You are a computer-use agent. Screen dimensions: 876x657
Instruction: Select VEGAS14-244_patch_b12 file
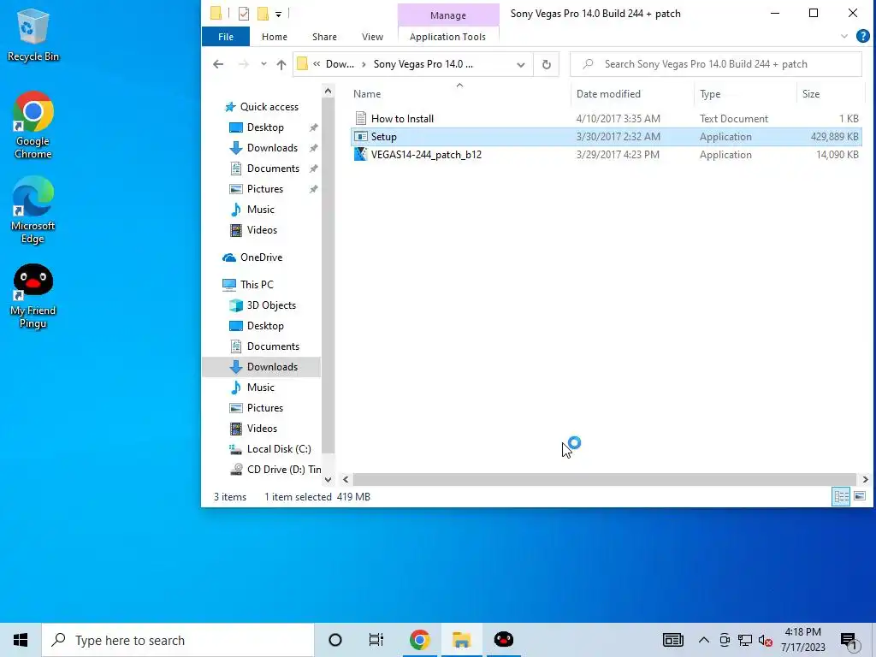[x=607, y=155]
